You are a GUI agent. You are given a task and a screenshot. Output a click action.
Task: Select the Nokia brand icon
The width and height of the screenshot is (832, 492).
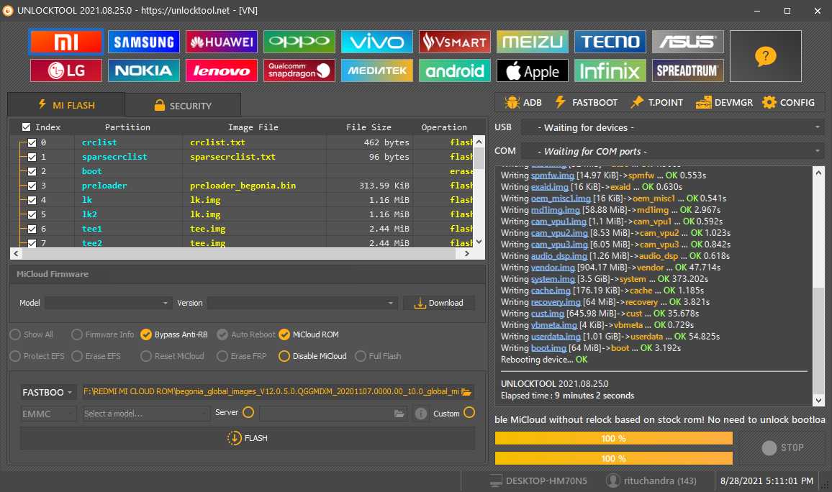coord(144,70)
